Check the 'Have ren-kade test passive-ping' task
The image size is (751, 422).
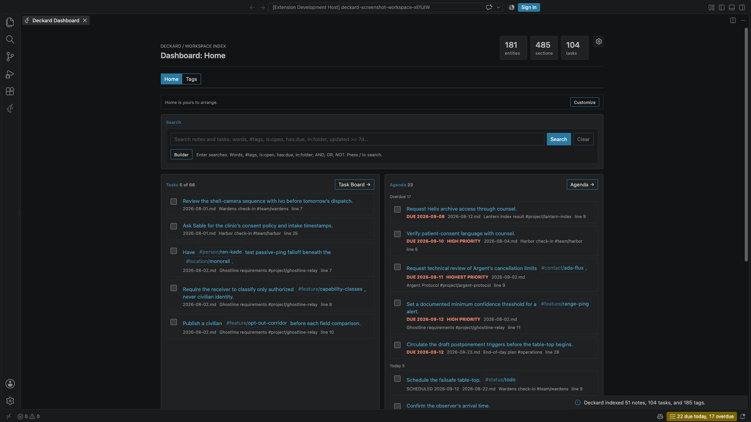click(174, 251)
